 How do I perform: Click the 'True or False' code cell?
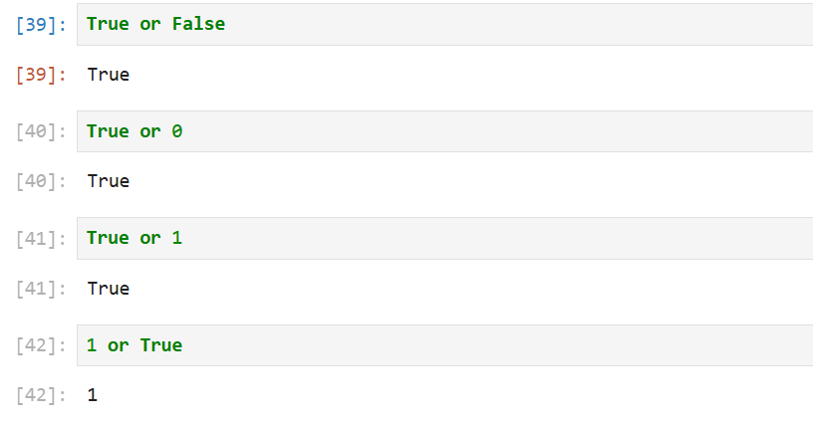(445, 24)
